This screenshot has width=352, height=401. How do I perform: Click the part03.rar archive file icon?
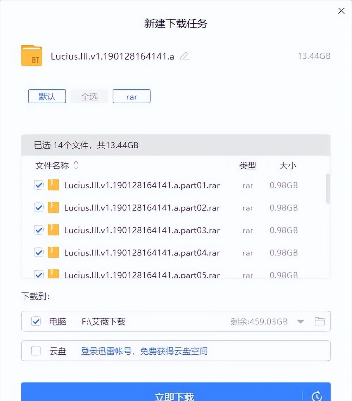(x=53, y=230)
